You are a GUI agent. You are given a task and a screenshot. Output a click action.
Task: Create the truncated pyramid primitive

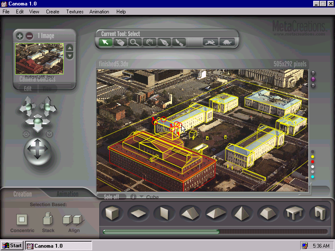268,213
